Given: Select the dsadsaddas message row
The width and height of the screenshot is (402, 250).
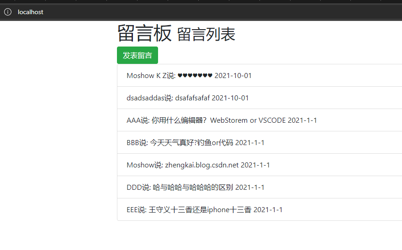Looking at the screenshot, I should 259,98.
